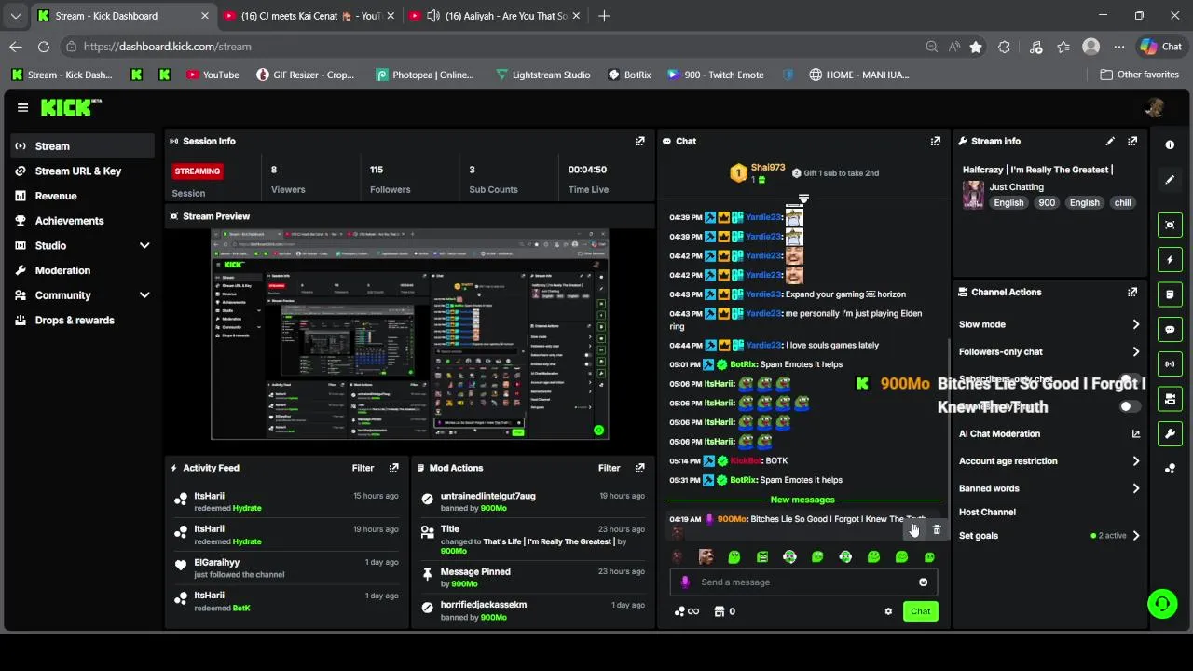Pop out the Session Info panel
Viewport: 1193px width, 671px height.
pos(639,141)
